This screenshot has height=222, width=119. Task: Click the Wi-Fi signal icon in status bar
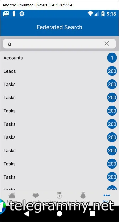point(90,14)
